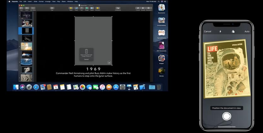Select the SPACE title slide thumbnail
Image resolution: width=263 pixels, height=133 pixels.
pyautogui.click(x=26, y=15)
